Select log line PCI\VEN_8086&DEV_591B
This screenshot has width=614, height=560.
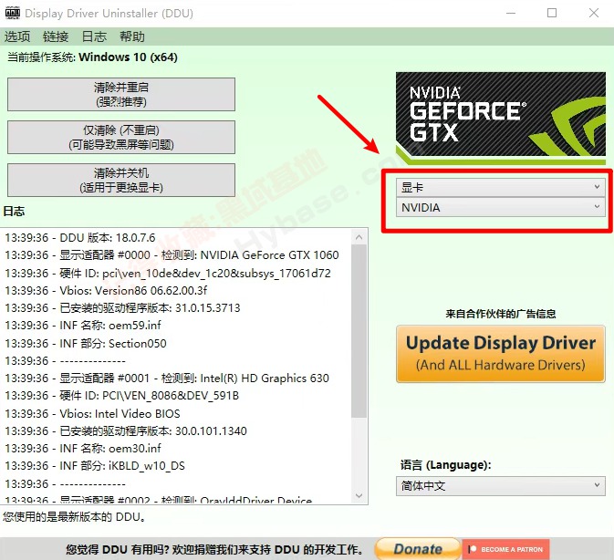point(121,396)
